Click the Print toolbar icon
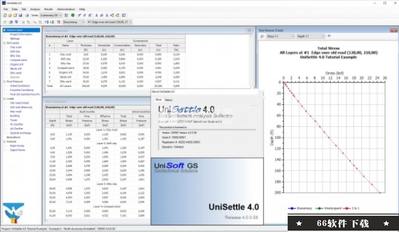This screenshot has width=399, height=232. click(27, 15)
